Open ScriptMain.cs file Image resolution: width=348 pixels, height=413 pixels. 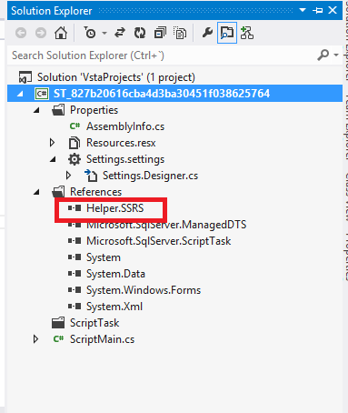[102, 339]
